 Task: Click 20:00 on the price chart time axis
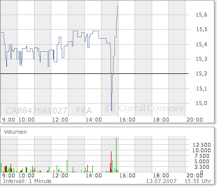coord(195,120)
